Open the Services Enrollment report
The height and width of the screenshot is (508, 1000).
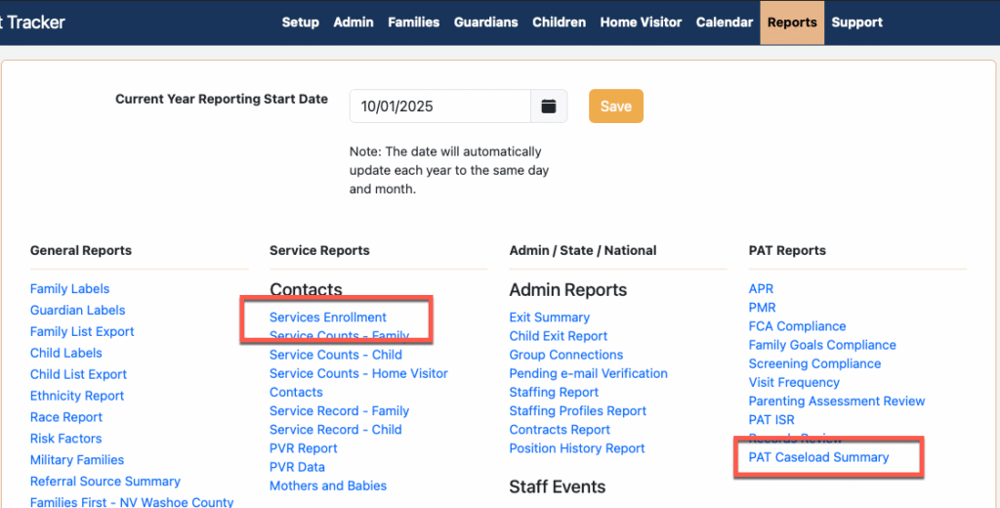pos(328,317)
